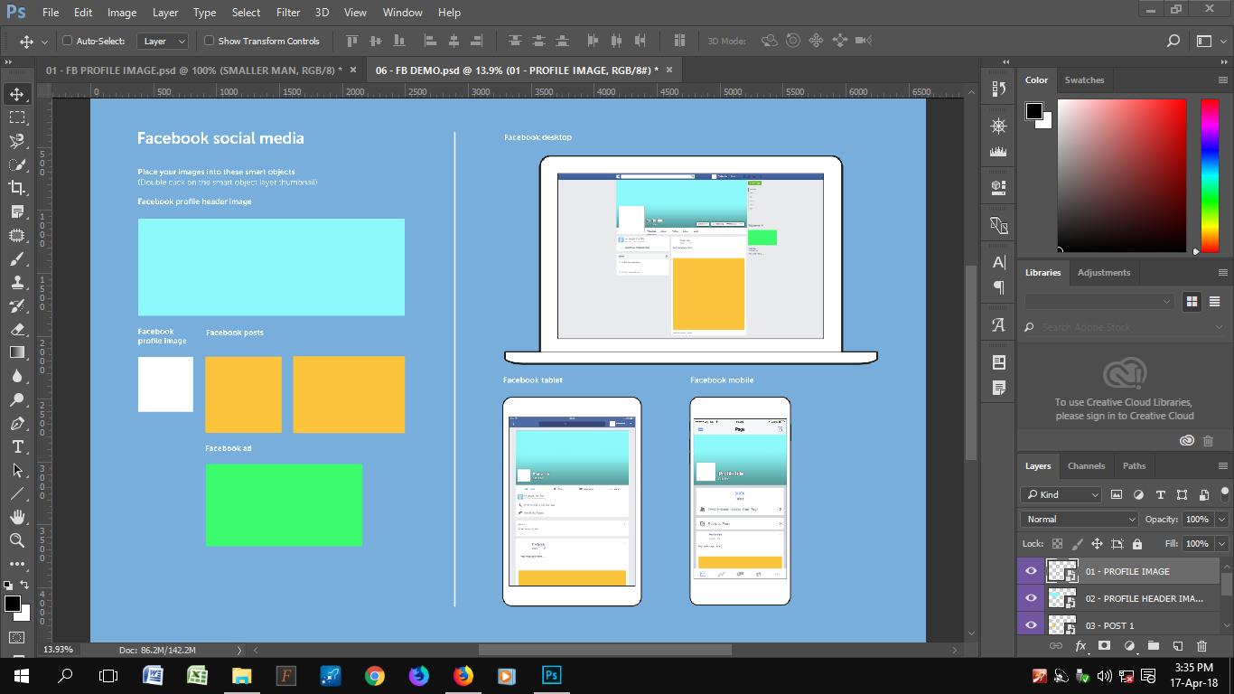Switch to the 01 - FB PROFILE IMAGE.psd tab
The width and height of the screenshot is (1234, 694).
[193, 70]
